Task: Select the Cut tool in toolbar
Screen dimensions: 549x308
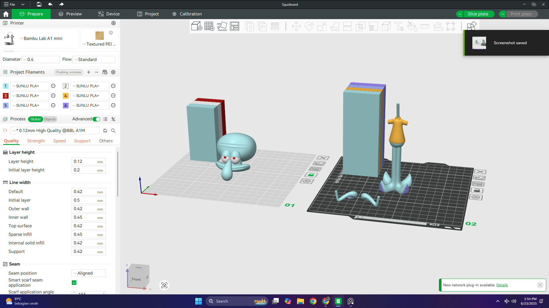Action: pyautogui.click(x=347, y=27)
